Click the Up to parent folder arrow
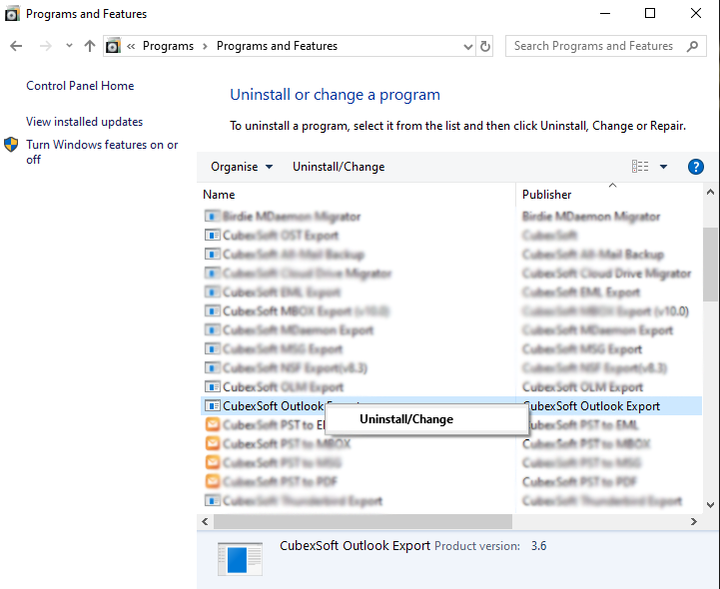The image size is (720, 589). coord(90,46)
